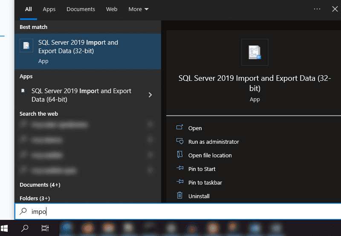Click the Run as administrator shield icon
The height and width of the screenshot is (236, 341).
[x=180, y=141]
